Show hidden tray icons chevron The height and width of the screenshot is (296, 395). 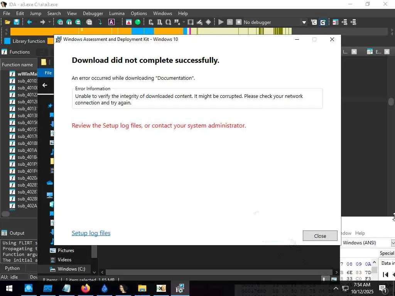pos(336,288)
